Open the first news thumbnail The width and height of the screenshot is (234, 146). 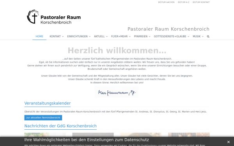pos(45,135)
